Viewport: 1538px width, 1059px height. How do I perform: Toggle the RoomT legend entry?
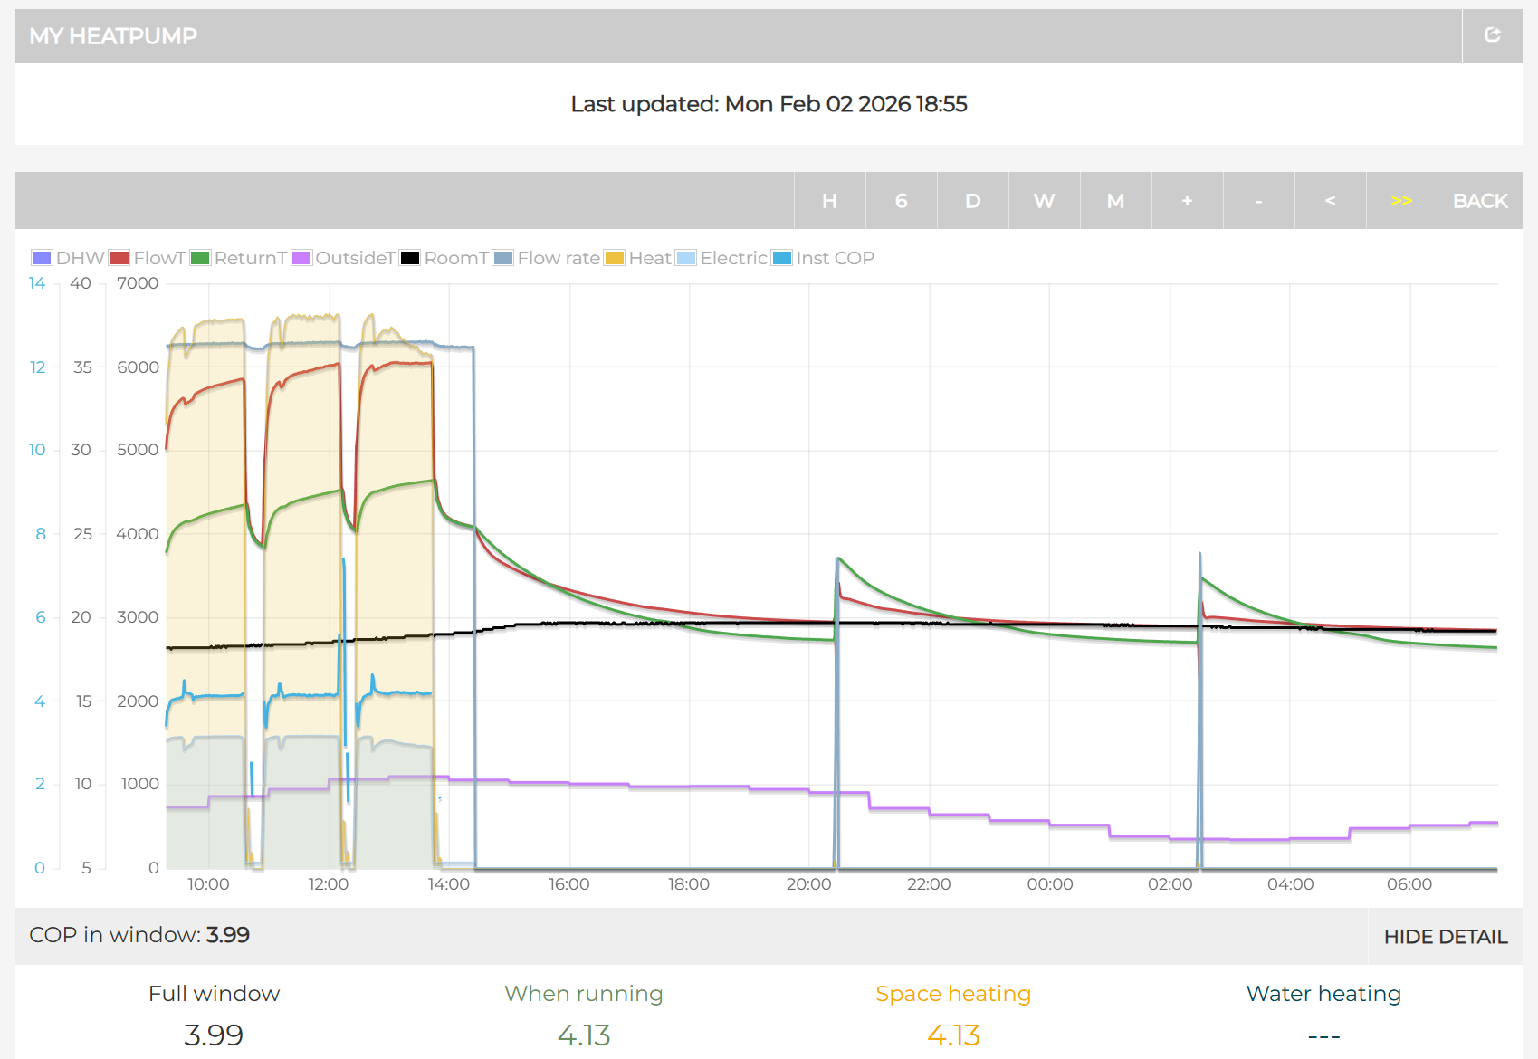coord(444,258)
